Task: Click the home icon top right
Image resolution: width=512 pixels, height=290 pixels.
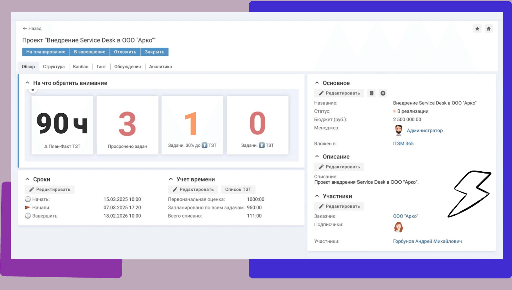Action: pos(489,28)
